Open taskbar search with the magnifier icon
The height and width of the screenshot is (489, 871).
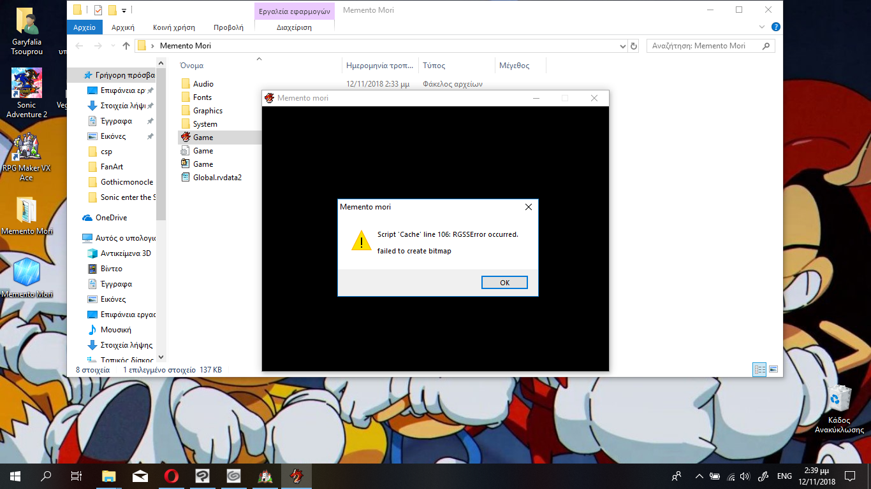[46, 476]
